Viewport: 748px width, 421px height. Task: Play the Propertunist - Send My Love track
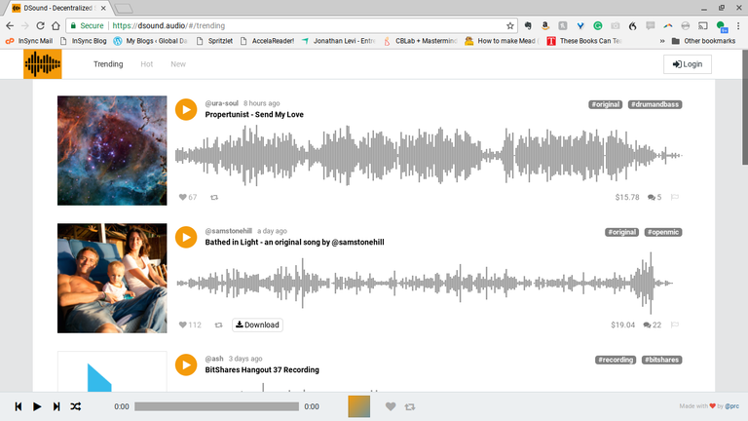coord(186,108)
